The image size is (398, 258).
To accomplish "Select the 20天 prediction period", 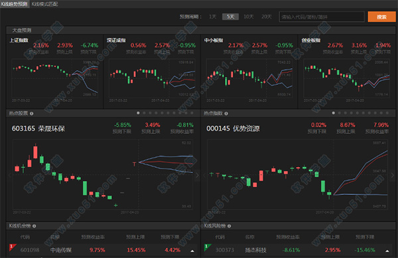I will point(267,17).
